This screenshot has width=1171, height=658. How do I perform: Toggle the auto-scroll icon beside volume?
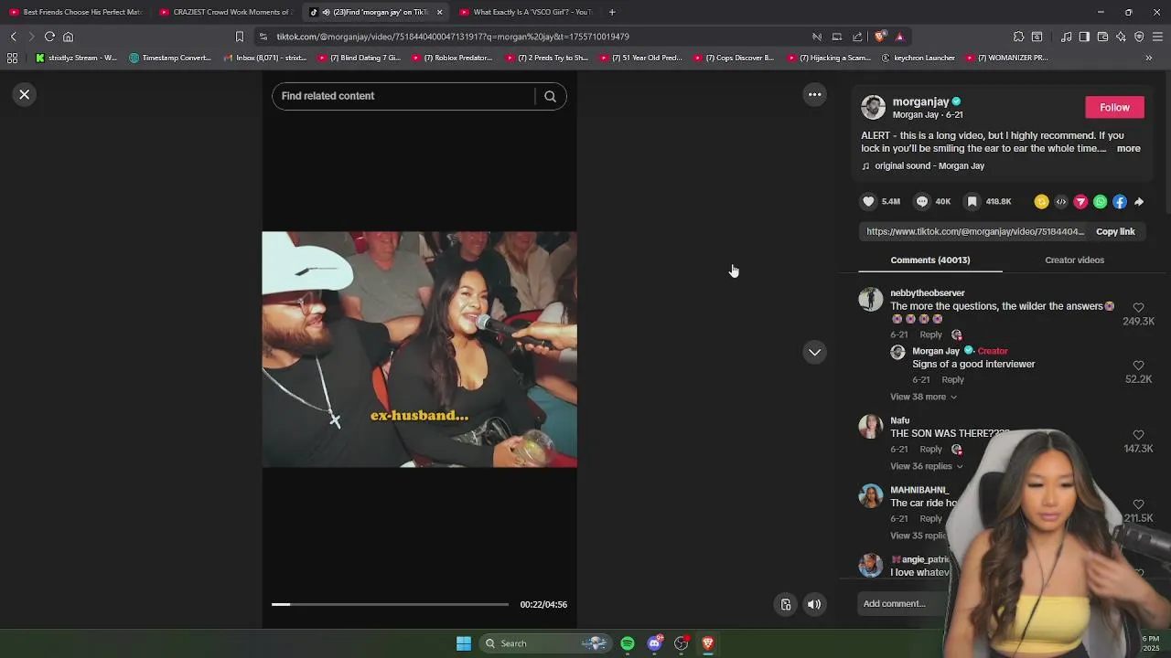[x=786, y=605]
